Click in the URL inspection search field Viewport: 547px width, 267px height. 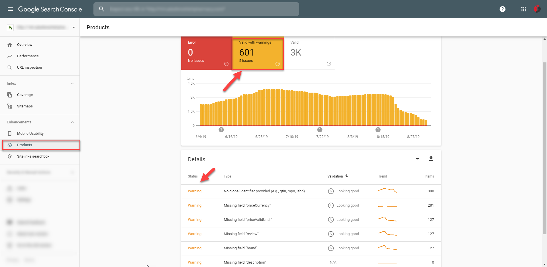pyautogui.click(x=199, y=9)
